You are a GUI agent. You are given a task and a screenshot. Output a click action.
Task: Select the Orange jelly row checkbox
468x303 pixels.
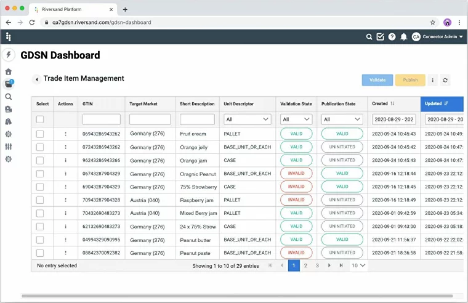[40, 147]
